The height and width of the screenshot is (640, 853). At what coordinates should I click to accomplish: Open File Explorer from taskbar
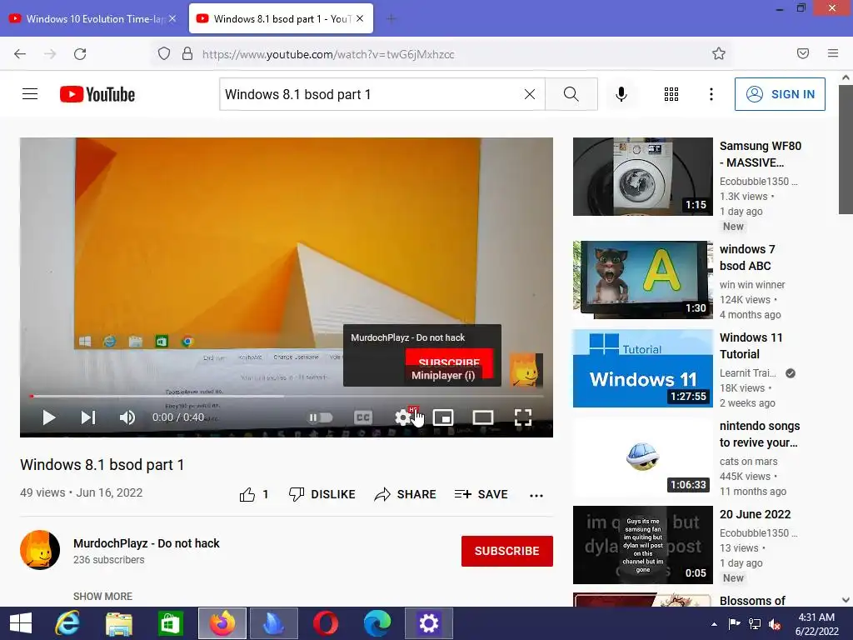tap(119, 623)
